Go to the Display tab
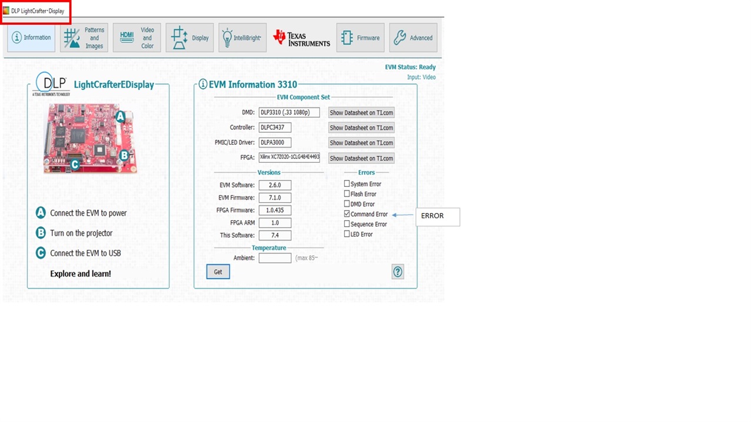The height and width of the screenshot is (422, 751). (x=189, y=38)
